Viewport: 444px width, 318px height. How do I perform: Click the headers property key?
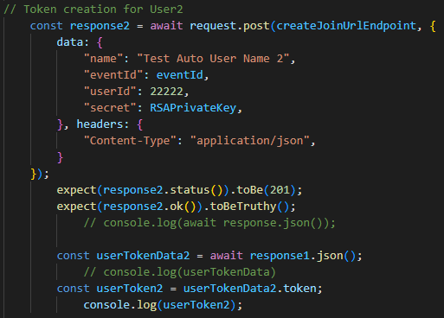[x=100, y=124]
